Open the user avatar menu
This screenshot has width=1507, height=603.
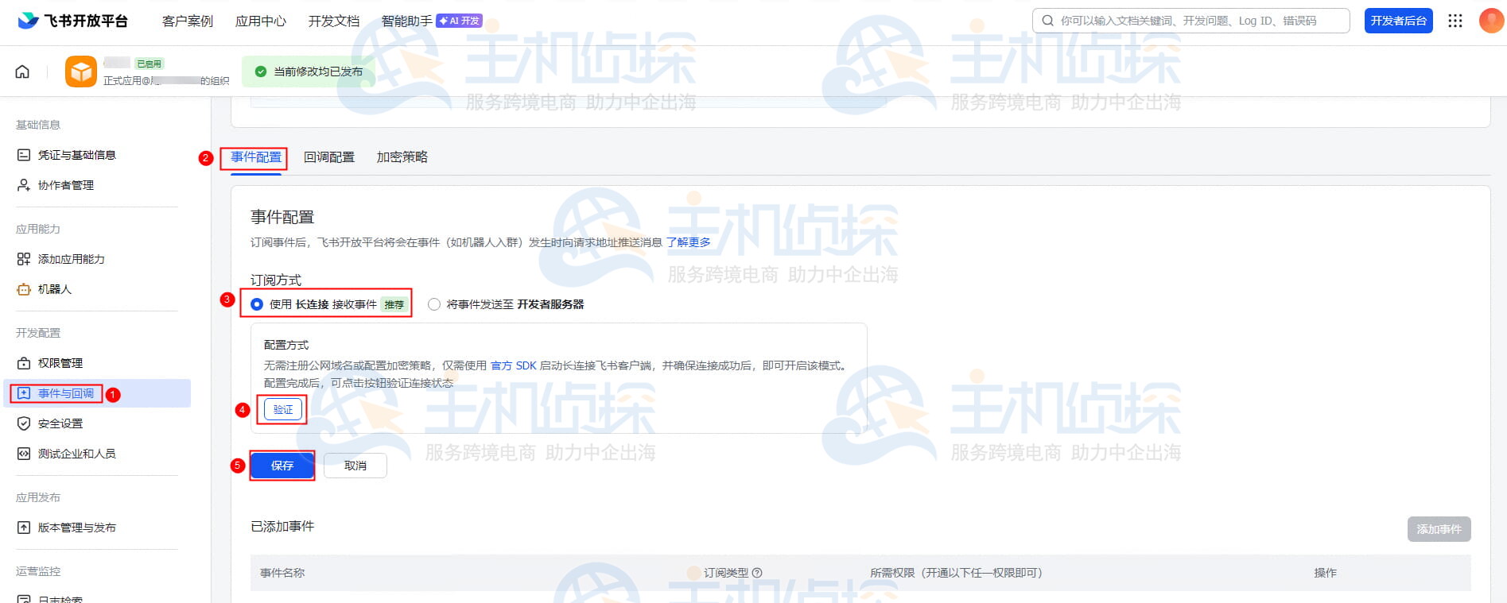tap(1491, 21)
